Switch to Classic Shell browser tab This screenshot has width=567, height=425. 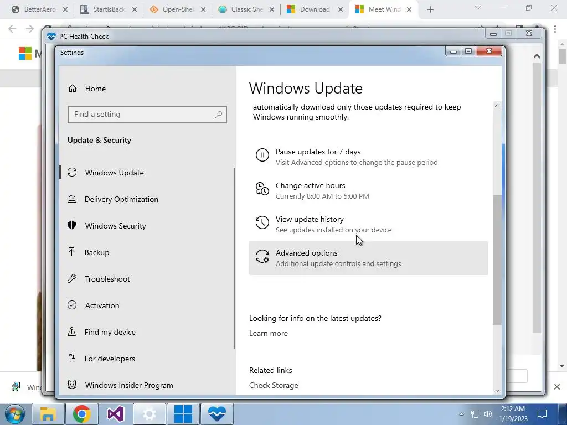click(246, 9)
